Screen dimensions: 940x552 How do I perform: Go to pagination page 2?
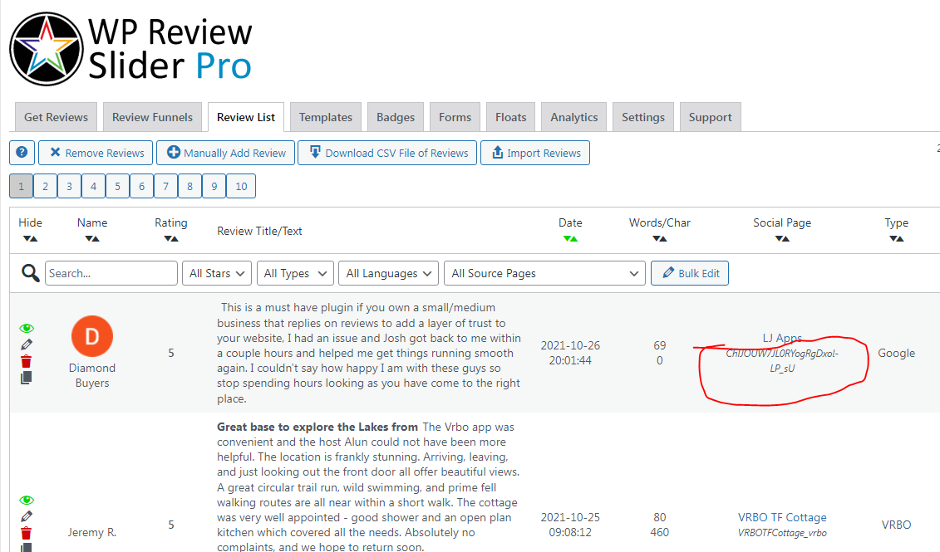[45, 186]
